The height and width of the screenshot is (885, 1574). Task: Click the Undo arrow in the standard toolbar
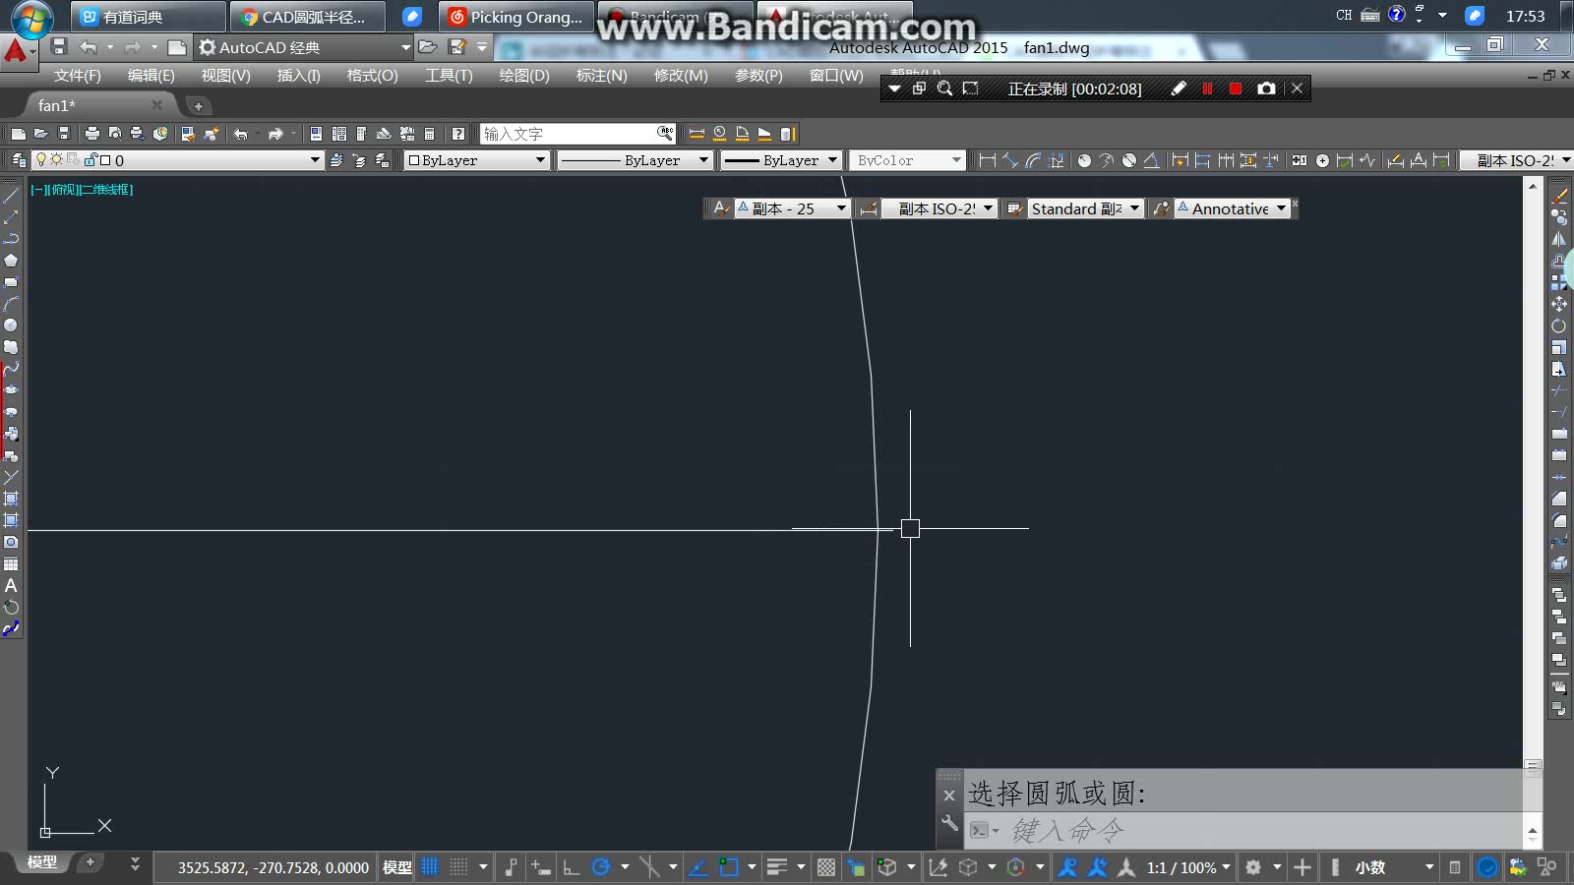[x=240, y=134]
